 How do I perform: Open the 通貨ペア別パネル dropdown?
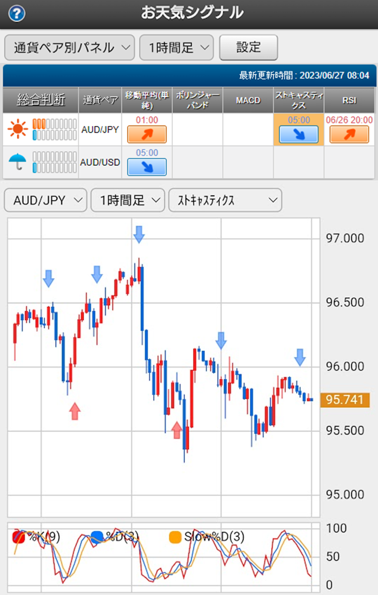tap(70, 47)
